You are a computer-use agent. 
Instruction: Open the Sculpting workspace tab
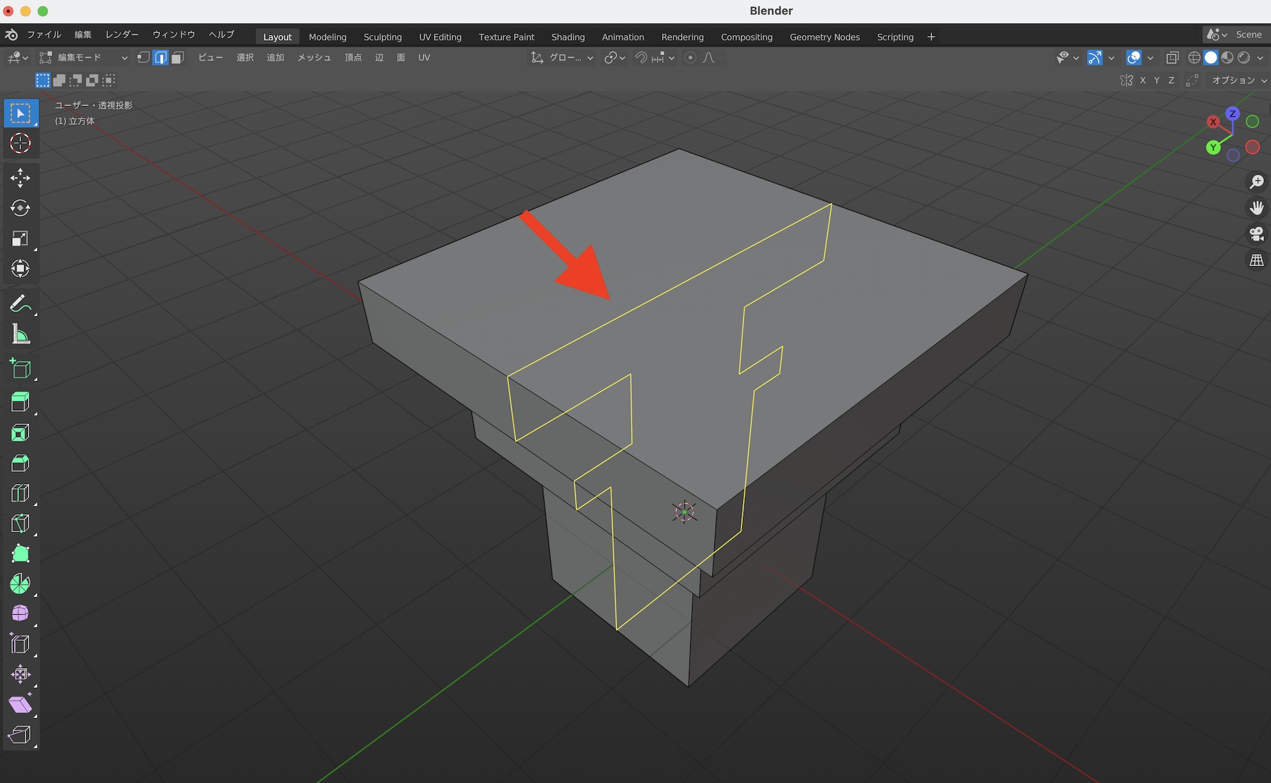click(x=383, y=37)
